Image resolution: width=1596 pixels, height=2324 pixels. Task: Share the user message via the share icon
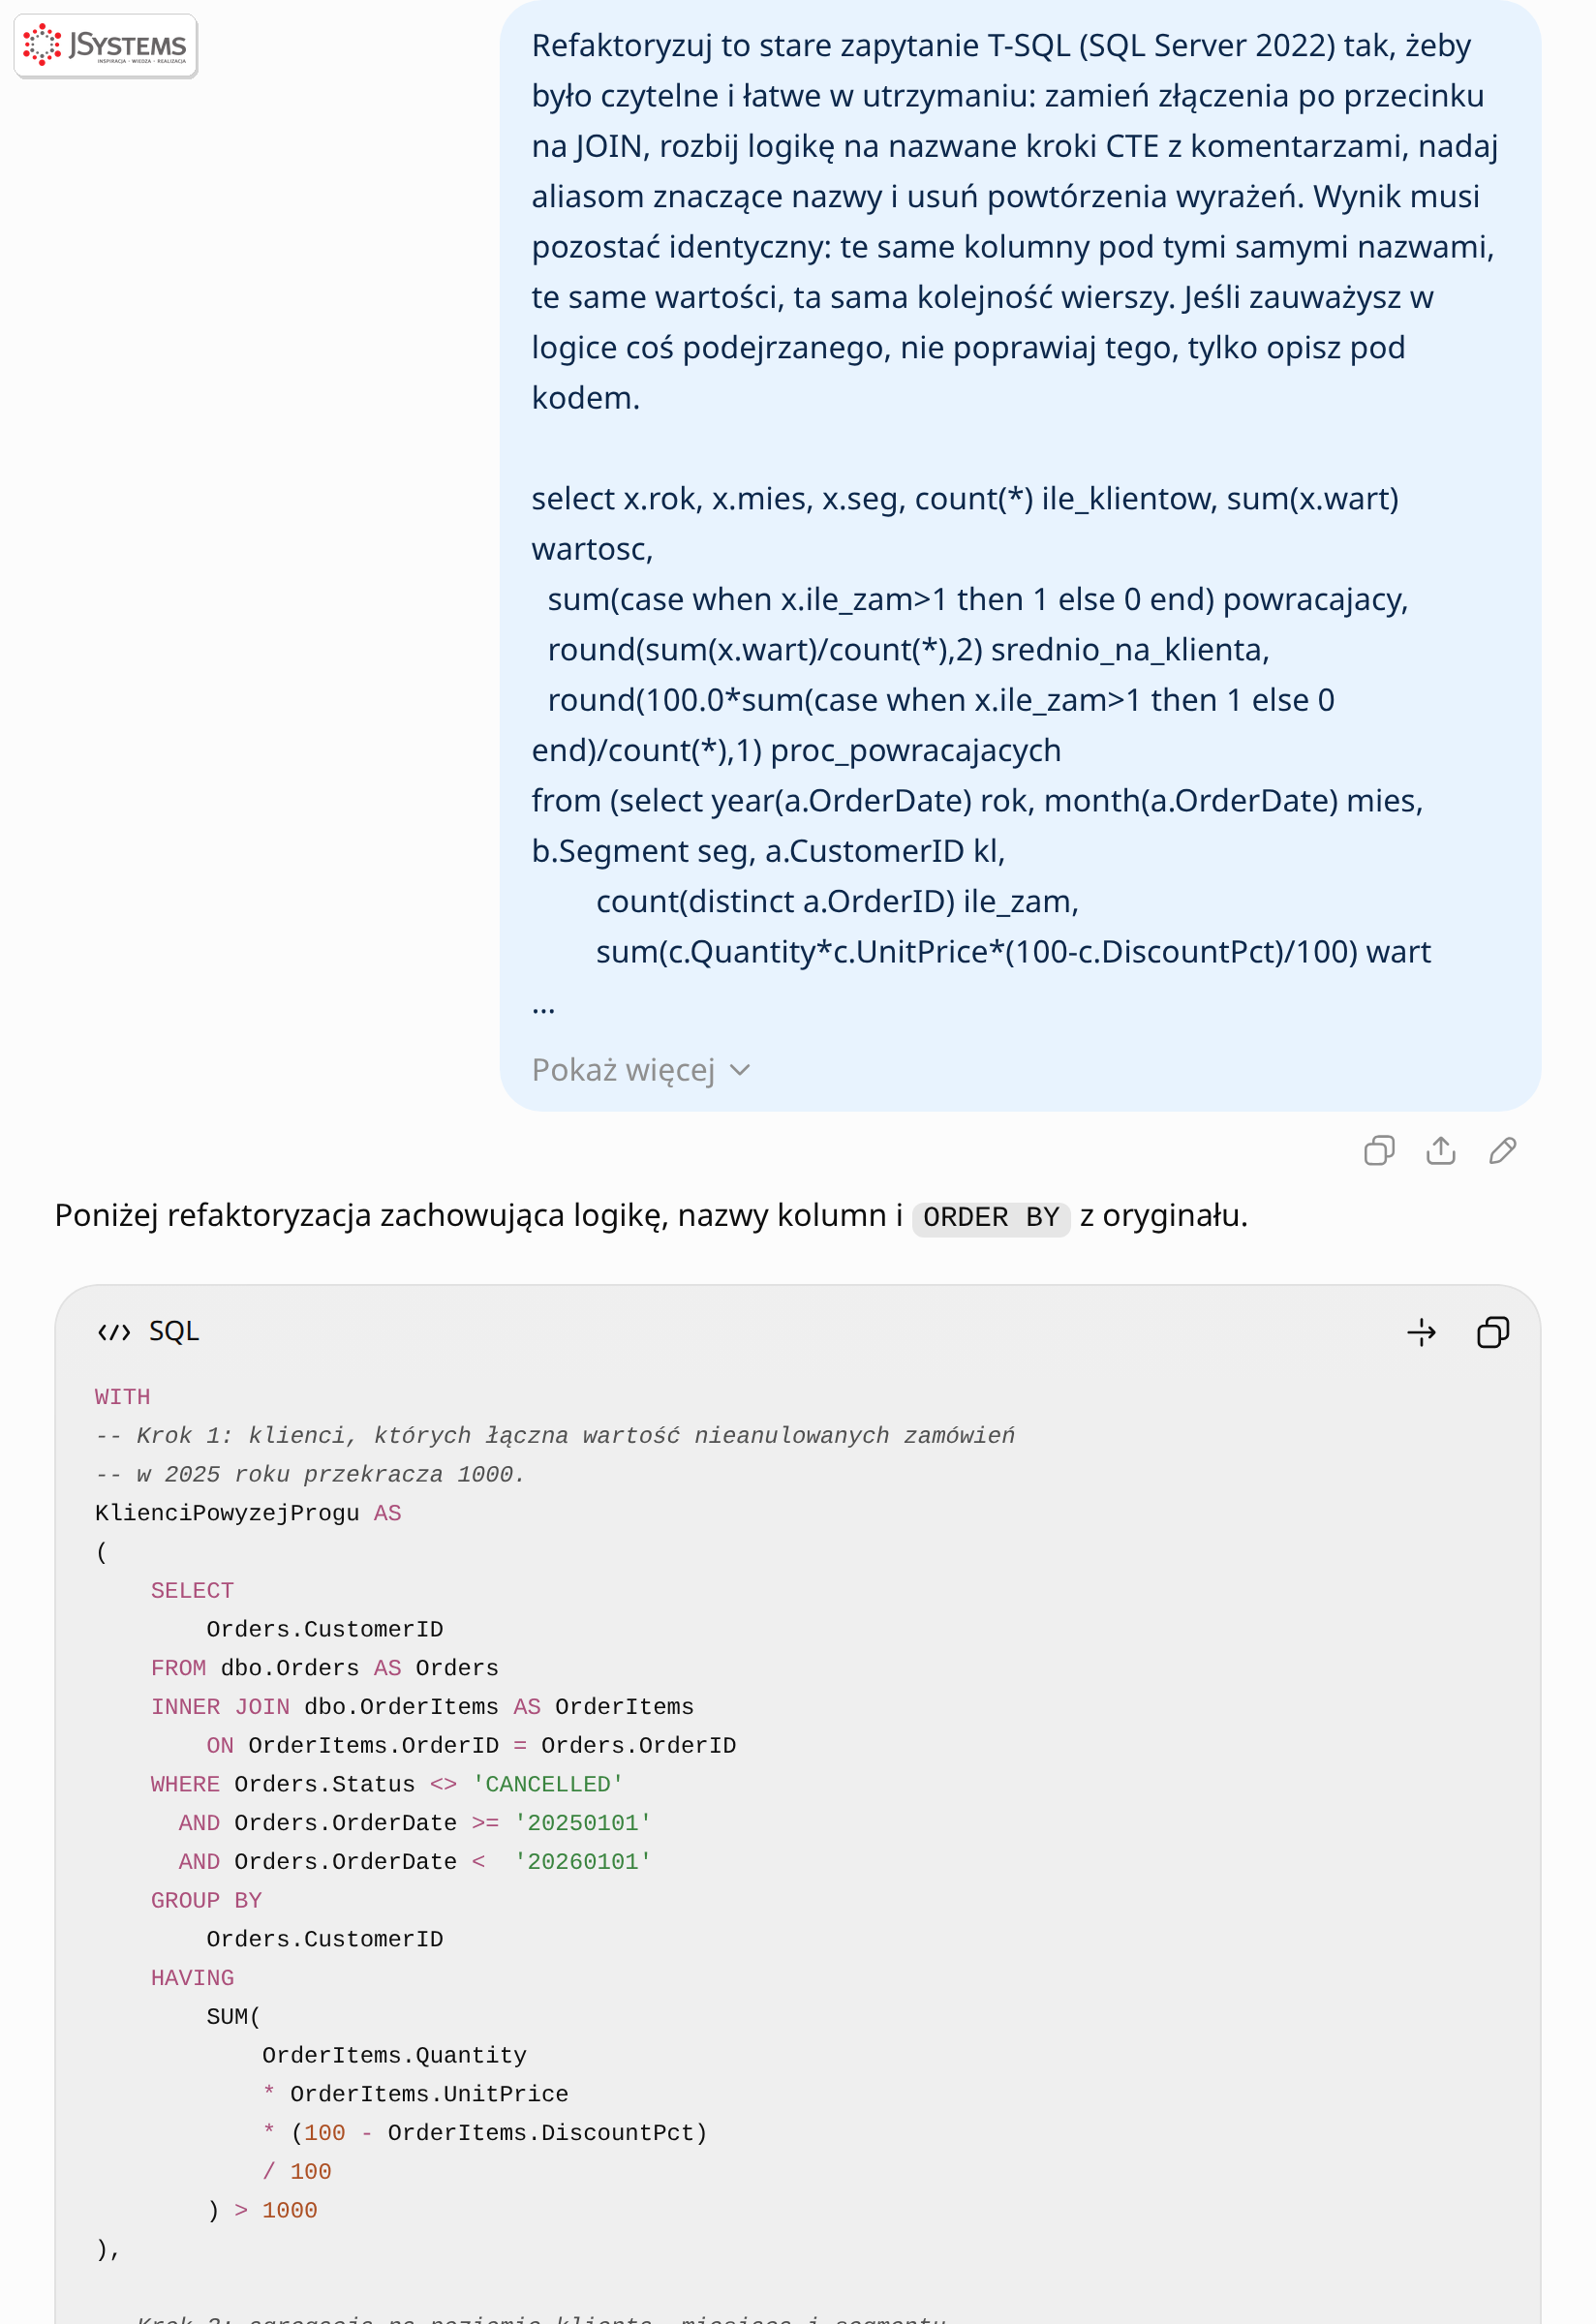click(x=1440, y=1151)
